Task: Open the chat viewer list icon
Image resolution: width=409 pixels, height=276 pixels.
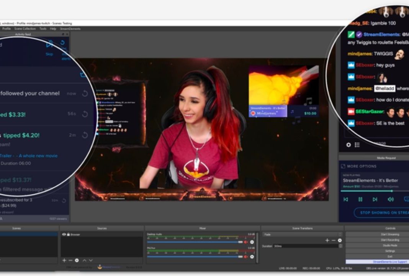Action: tap(357, 145)
